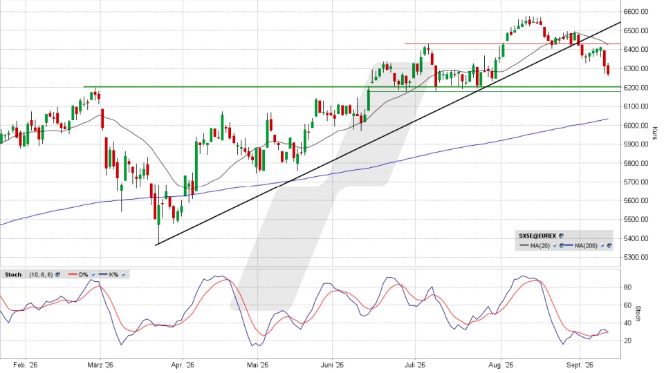Open settings icon beside MA(20) checkbox

tap(562, 245)
